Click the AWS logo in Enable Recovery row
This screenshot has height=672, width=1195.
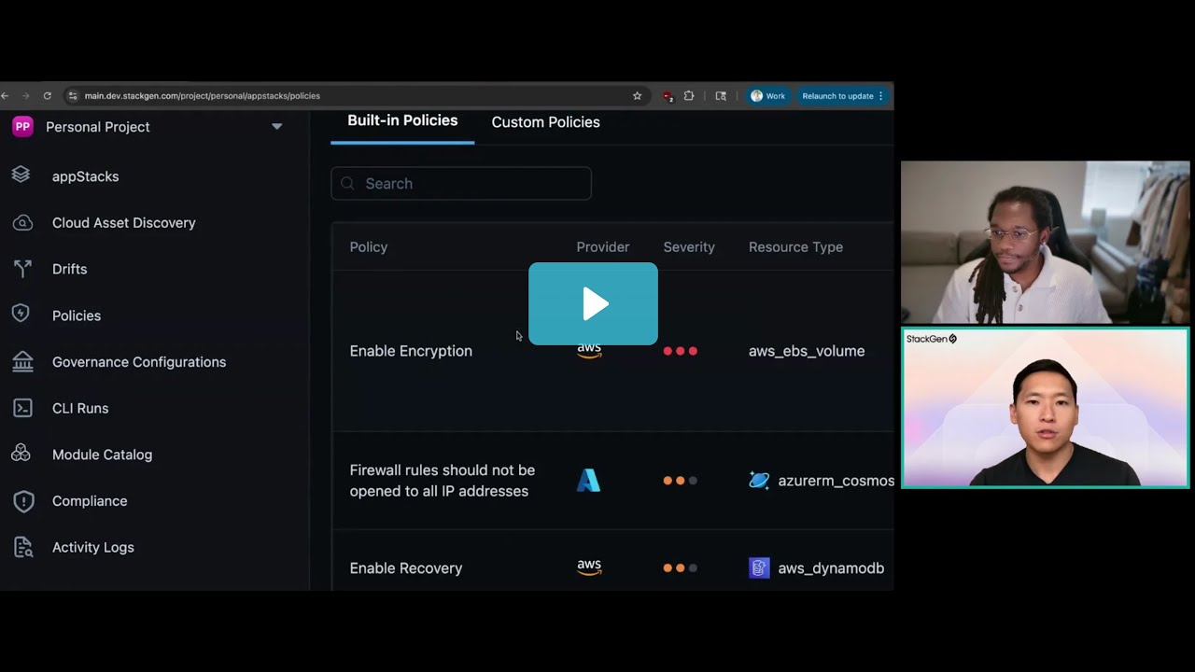589,567
